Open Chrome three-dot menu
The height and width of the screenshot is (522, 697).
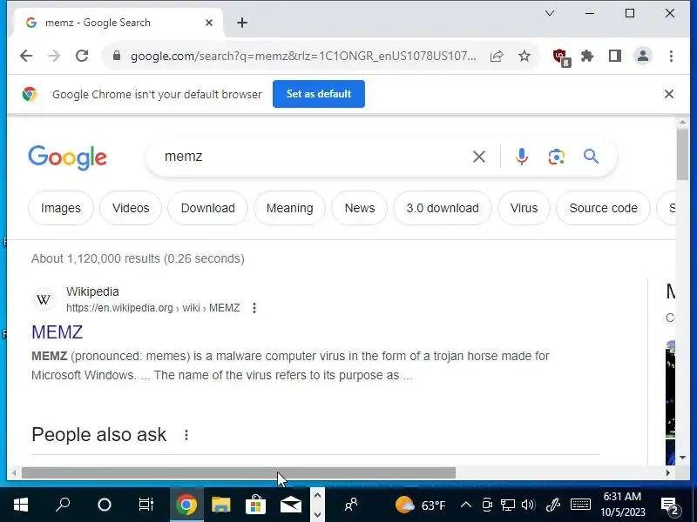coord(671,56)
